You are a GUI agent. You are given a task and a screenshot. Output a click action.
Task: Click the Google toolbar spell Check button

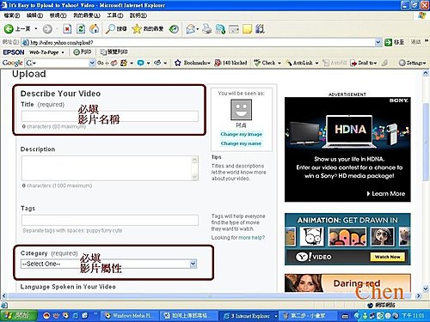point(265,63)
